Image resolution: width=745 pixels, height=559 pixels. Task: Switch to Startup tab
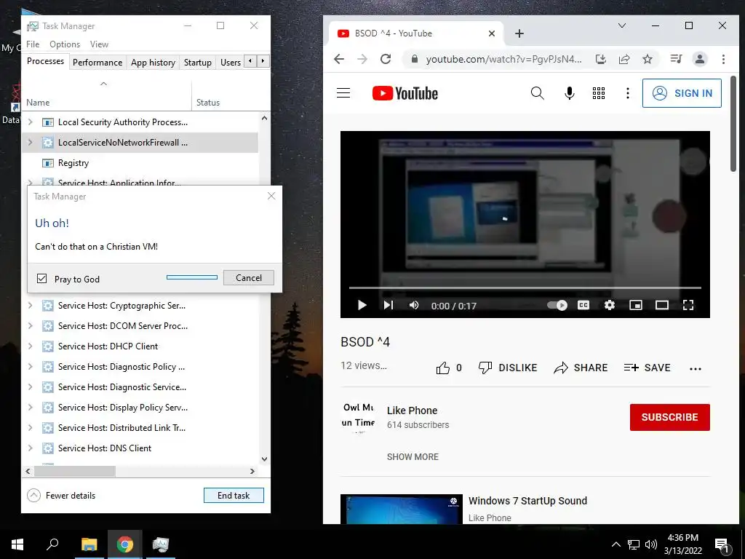(x=198, y=63)
